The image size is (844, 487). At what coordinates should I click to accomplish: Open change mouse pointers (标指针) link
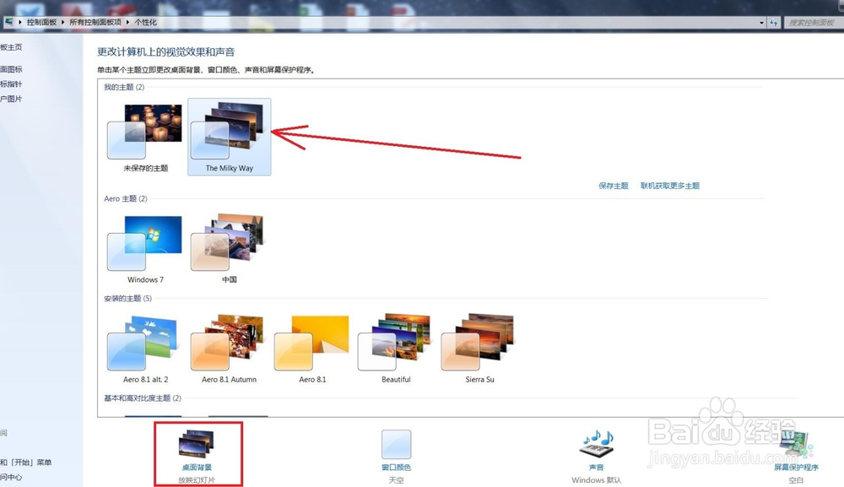11,84
